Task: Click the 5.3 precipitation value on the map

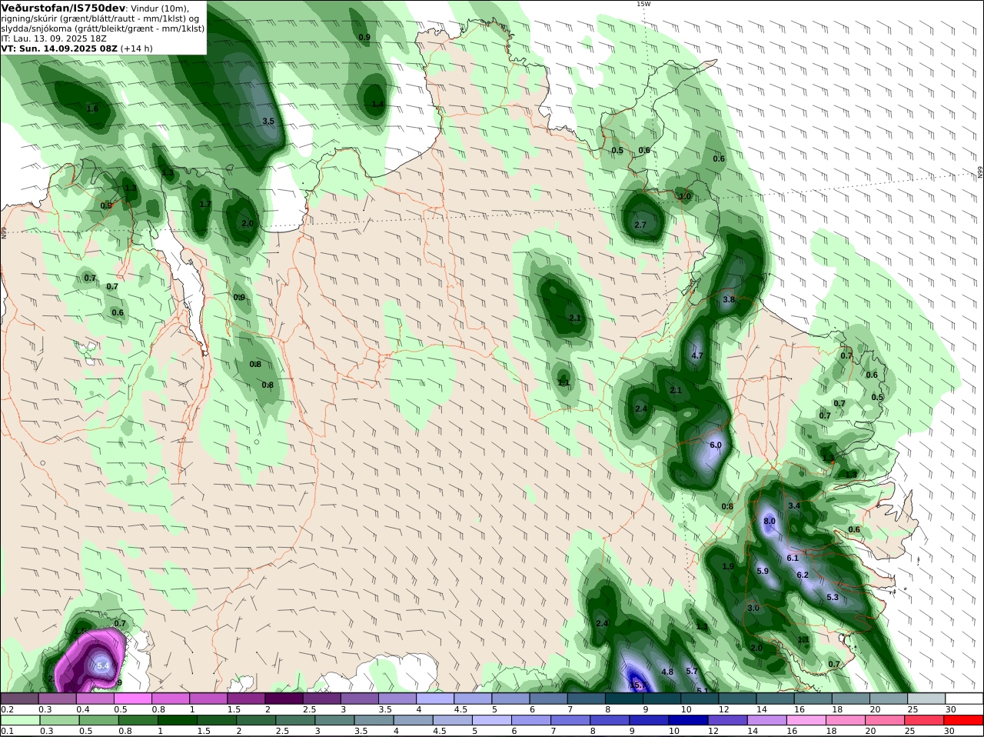Action: coord(833,598)
